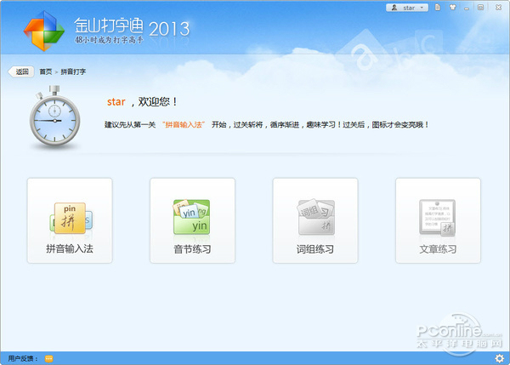Viewport: 510px width, 365px height.
Task: Go to 首页 in the breadcrumb
Action: coord(46,71)
